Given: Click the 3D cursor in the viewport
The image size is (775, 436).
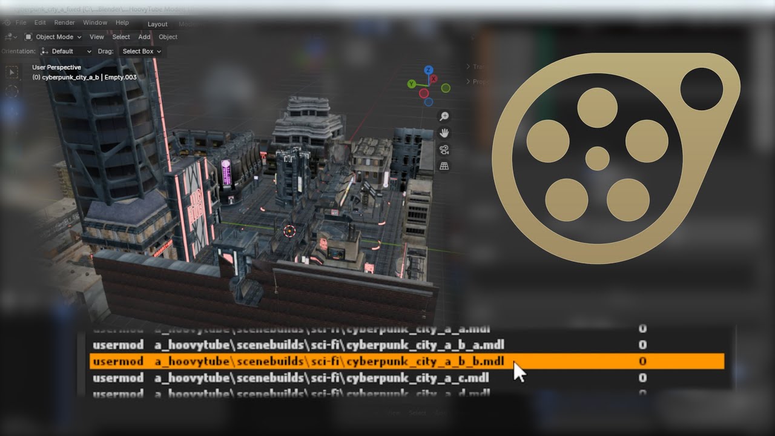Looking at the screenshot, I should tap(289, 230).
